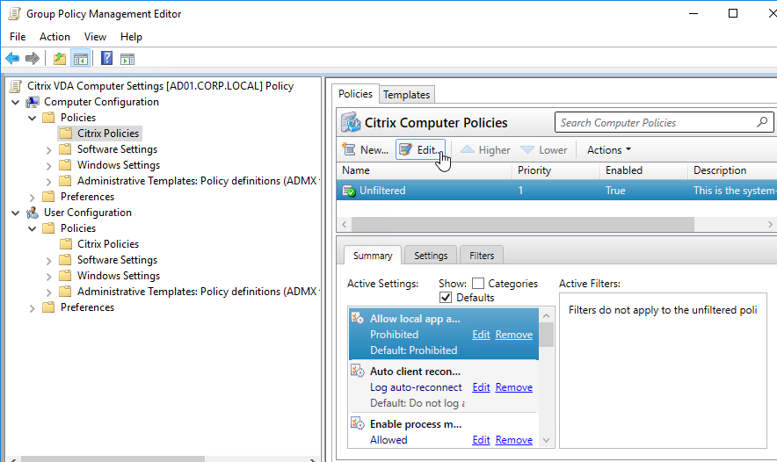
Task: Select Citrix Policies under Computer Configuration
Action: pos(108,134)
